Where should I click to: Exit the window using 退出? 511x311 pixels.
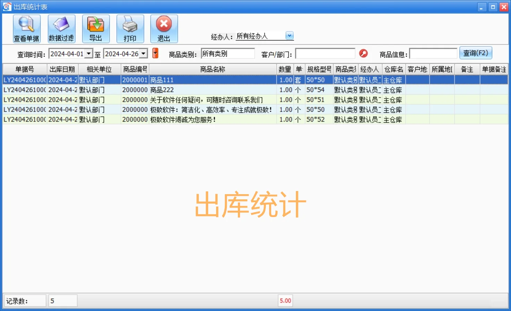[x=164, y=29]
